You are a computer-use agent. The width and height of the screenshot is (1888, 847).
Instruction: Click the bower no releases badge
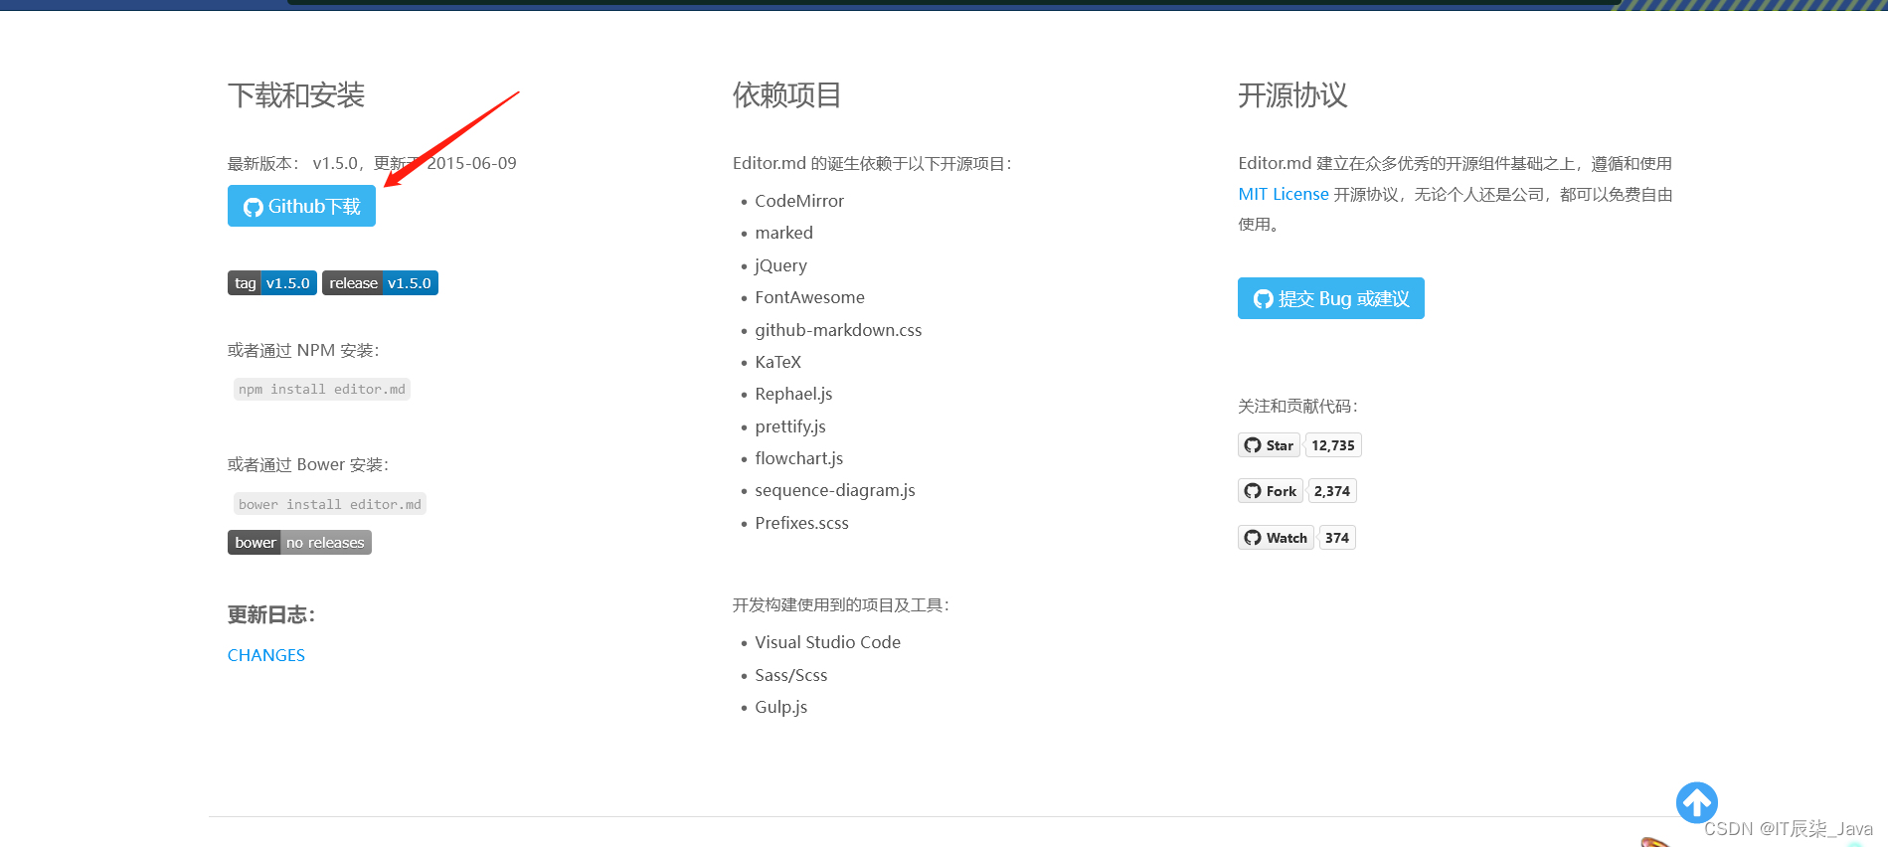(x=299, y=542)
